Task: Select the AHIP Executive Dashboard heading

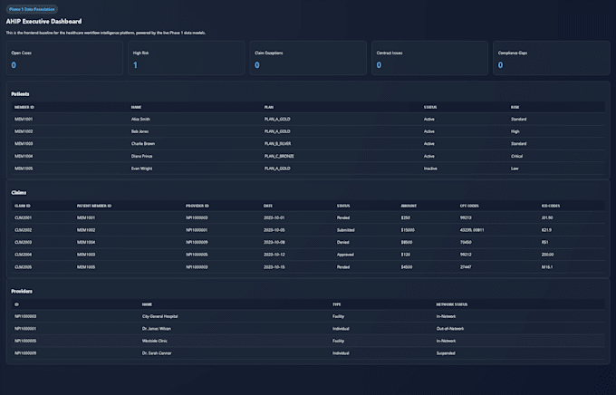Action: 43,22
